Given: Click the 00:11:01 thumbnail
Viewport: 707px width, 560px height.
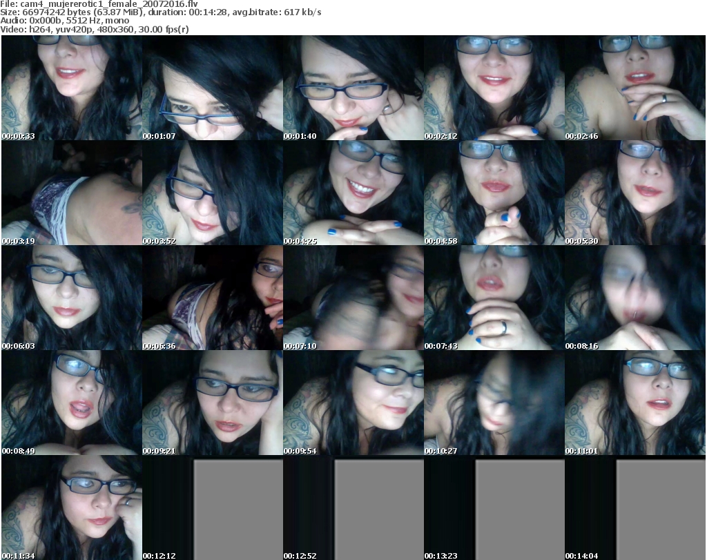Looking at the screenshot, I should tap(635, 403).
